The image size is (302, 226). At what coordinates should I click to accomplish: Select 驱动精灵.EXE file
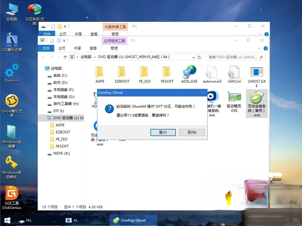(234, 102)
